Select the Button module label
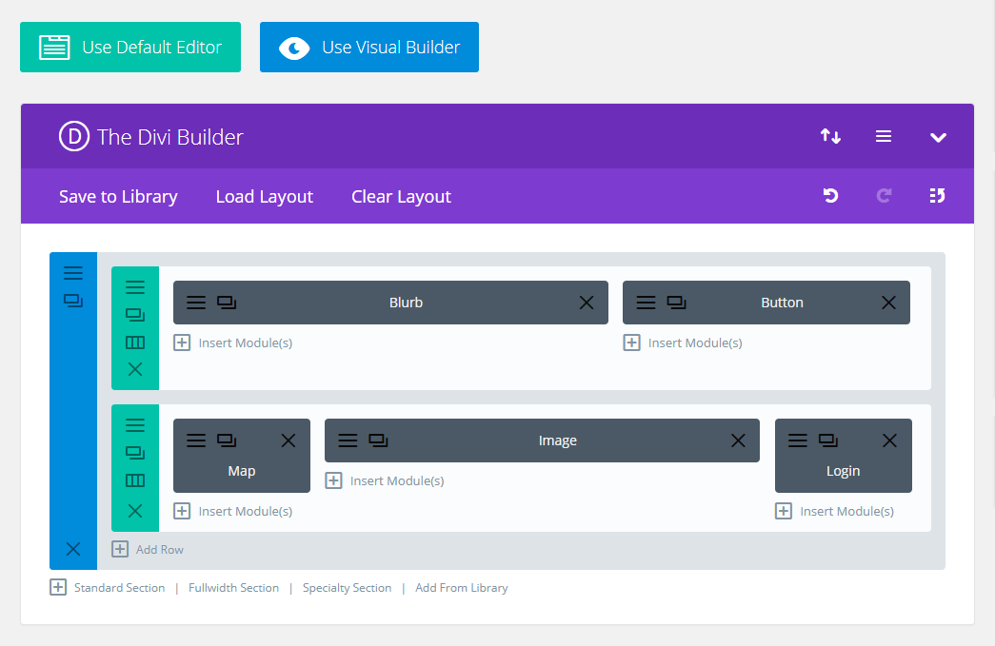This screenshot has width=995, height=646. (783, 303)
